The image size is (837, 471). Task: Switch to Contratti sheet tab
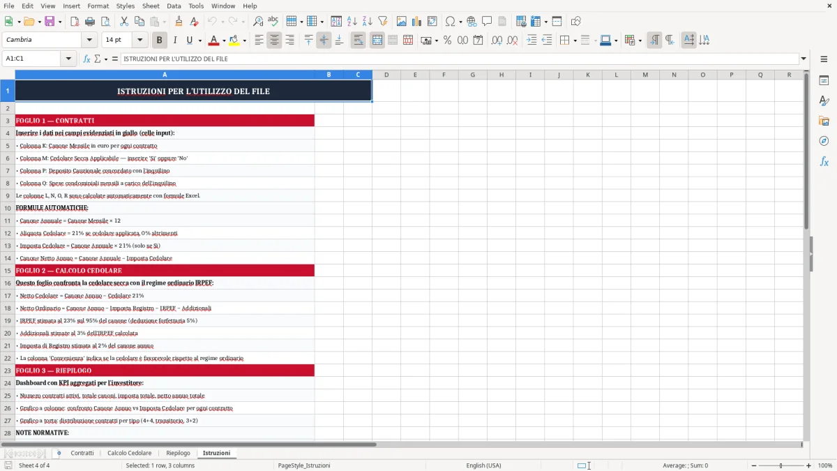coord(82,454)
